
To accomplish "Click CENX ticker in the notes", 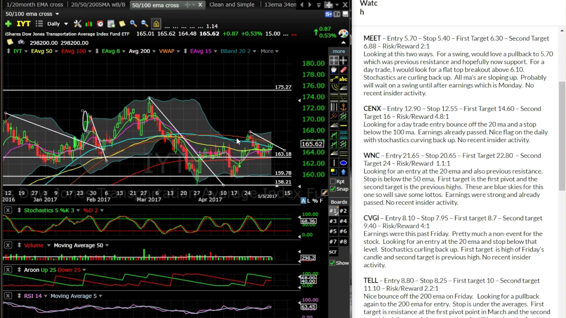I will pos(372,109).
